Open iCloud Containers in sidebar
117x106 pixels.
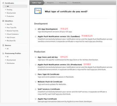(x=13, y=34)
